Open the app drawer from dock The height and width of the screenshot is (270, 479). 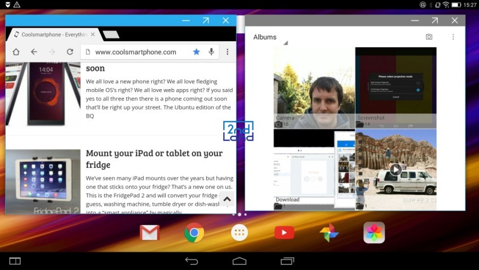click(x=239, y=233)
